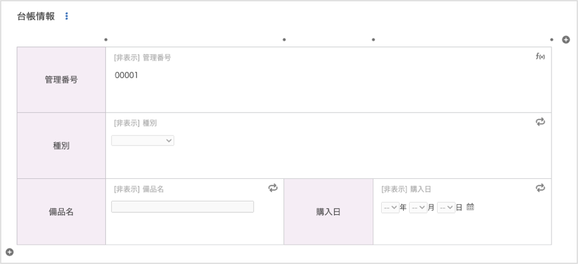Click the sync arrows icon in 購入日 field

[540, 188]
